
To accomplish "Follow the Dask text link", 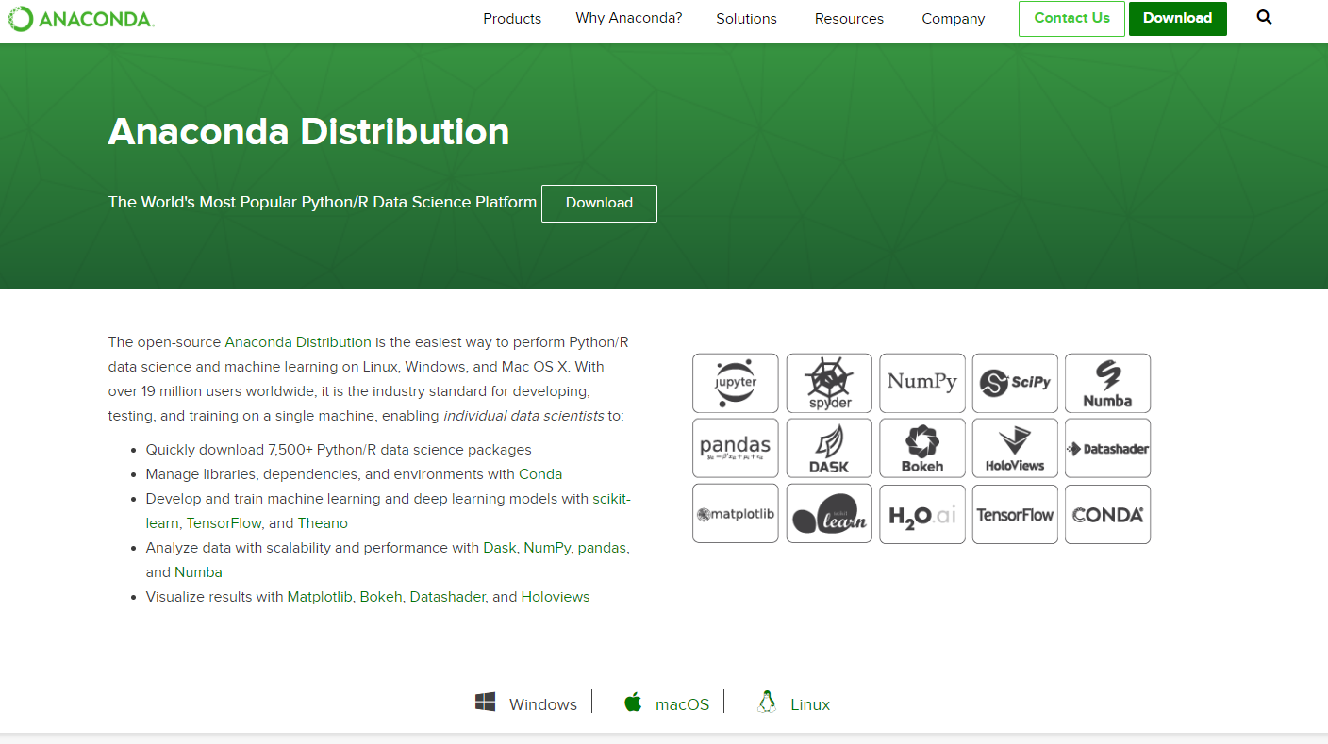I will pos(499,548).
